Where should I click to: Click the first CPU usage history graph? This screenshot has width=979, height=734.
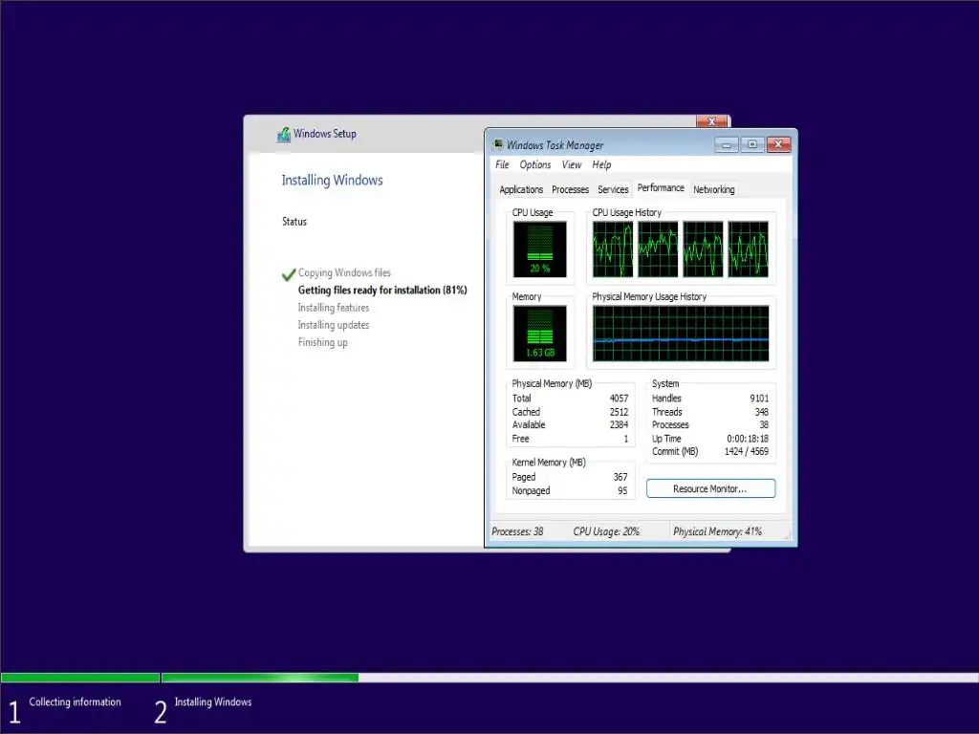point(613,249)
